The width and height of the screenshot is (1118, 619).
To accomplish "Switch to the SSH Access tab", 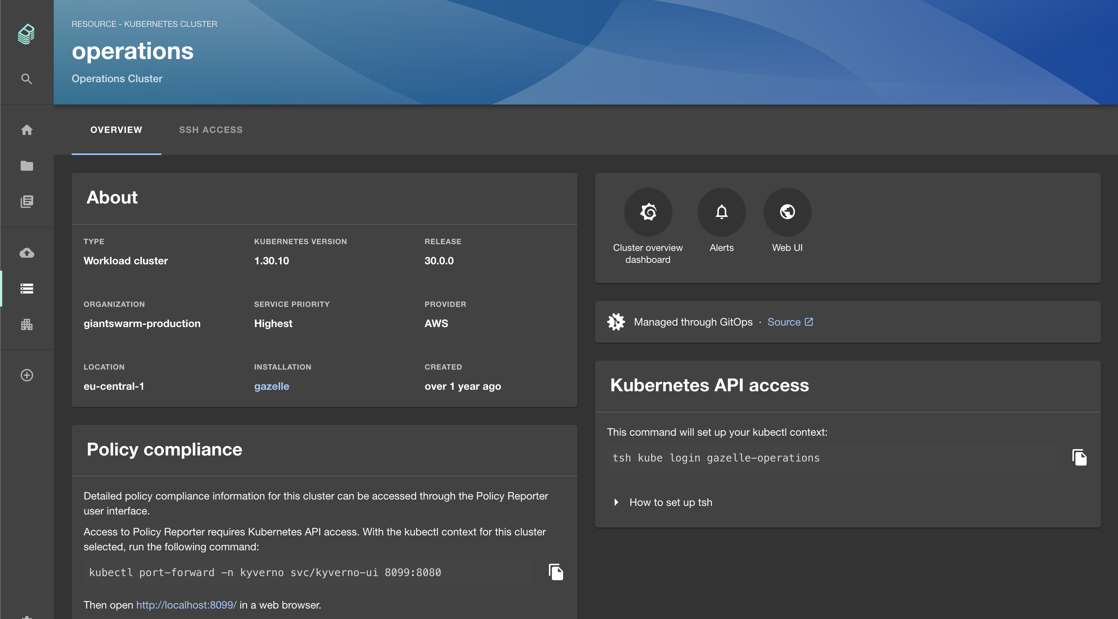I will tap(211, 130).
